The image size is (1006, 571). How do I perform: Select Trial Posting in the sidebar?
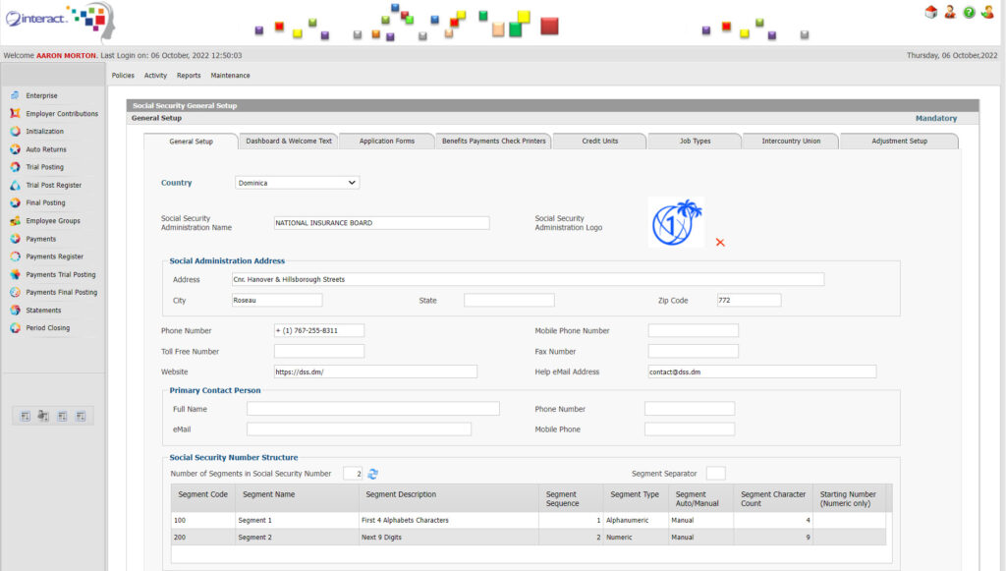[x=44, y=167]
